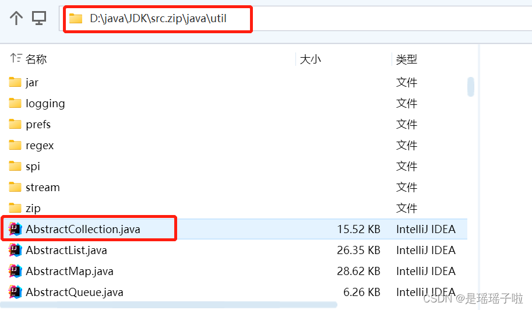Click the size value 28.62 KB

(x=358, y=272)
